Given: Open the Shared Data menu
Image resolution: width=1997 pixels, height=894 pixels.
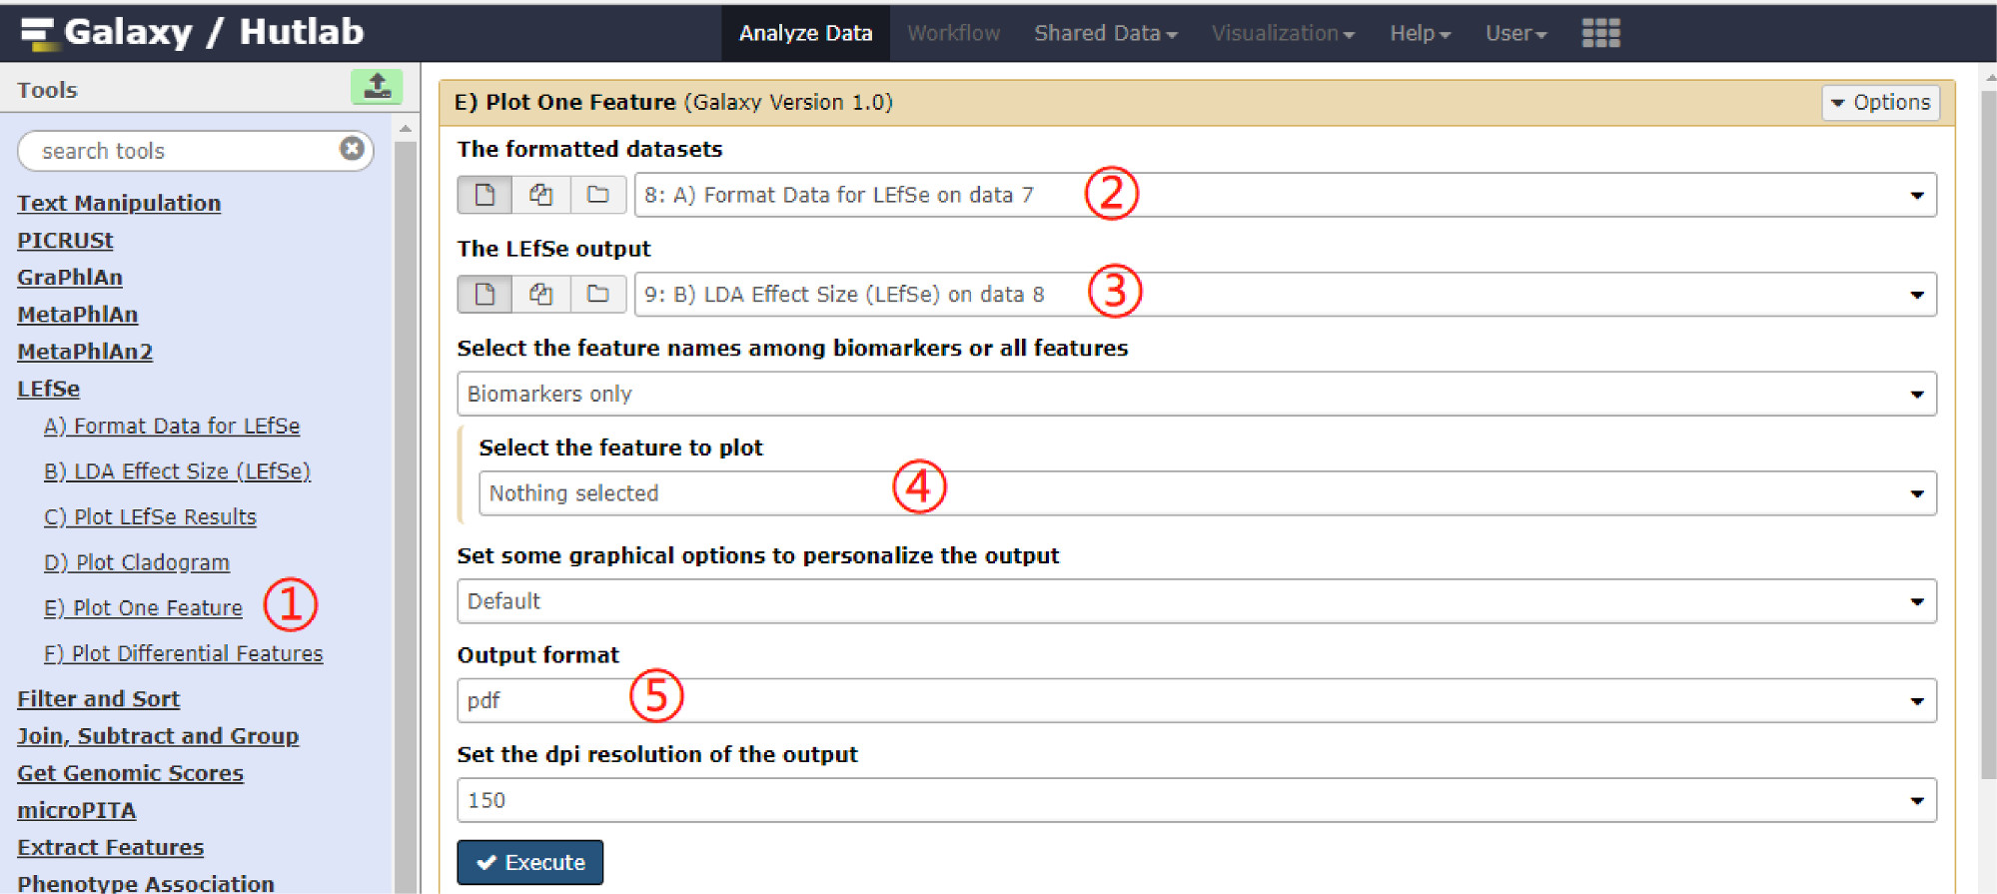Looking at the screenshot, I should click(1105, 33).
